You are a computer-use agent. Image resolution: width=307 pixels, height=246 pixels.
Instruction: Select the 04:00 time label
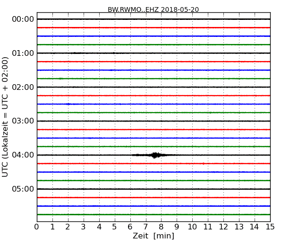pos(23,155)
